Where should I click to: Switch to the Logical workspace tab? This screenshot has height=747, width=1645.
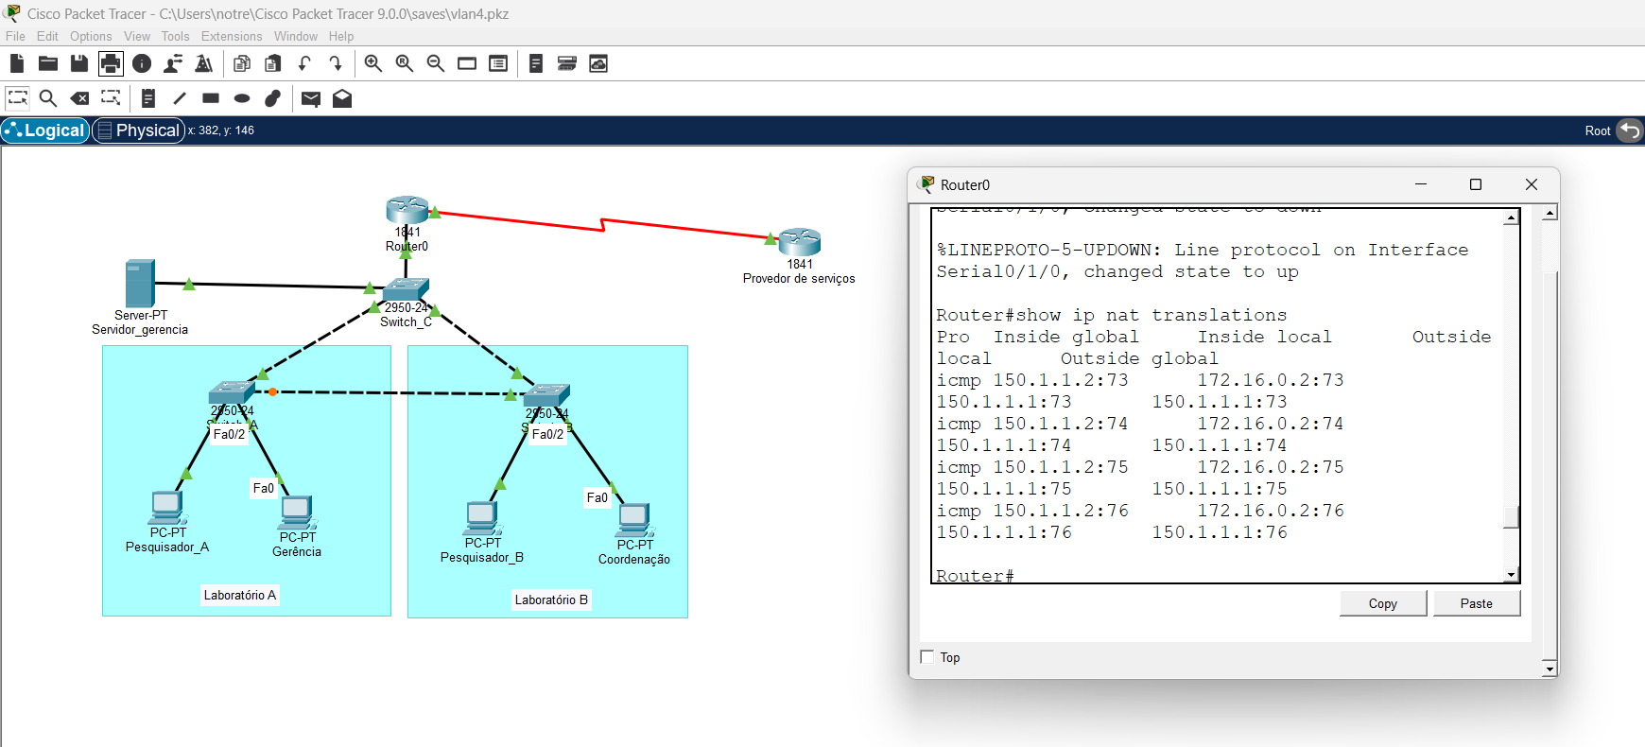click(x=45, y=130)
